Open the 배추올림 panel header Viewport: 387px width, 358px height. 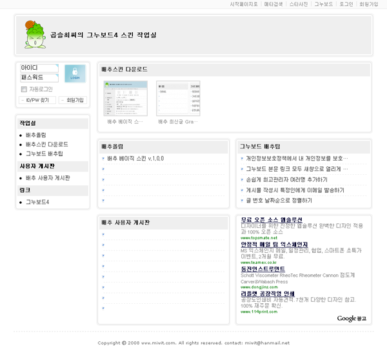(112, 146)
